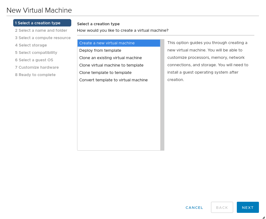This screenshot has height=219, width=266.
Task: Go to step 6 'Select a guest OS'
Action: point(34,60)
